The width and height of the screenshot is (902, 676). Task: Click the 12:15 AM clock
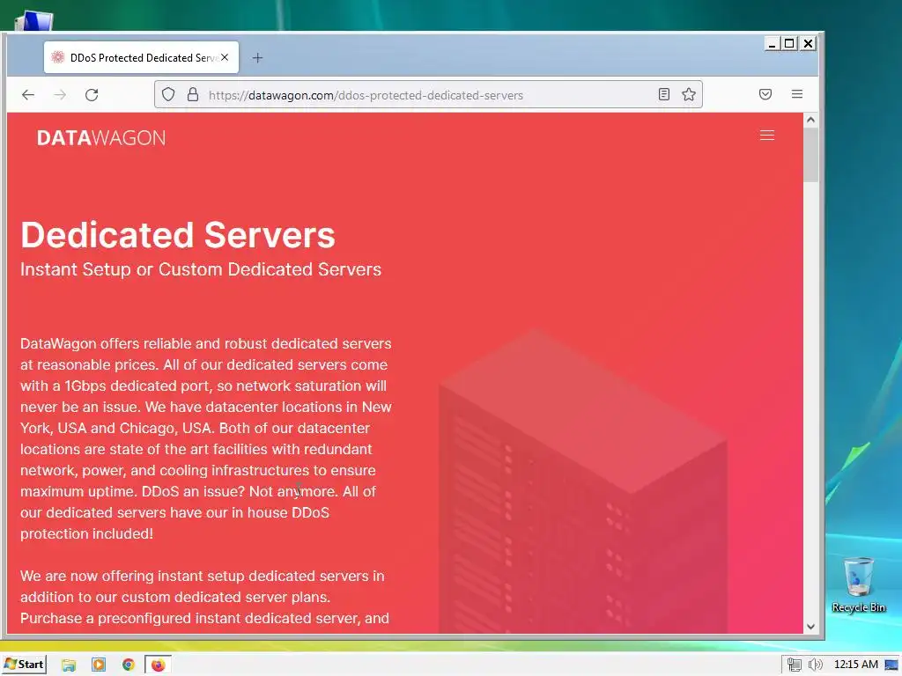pos(856,665)
